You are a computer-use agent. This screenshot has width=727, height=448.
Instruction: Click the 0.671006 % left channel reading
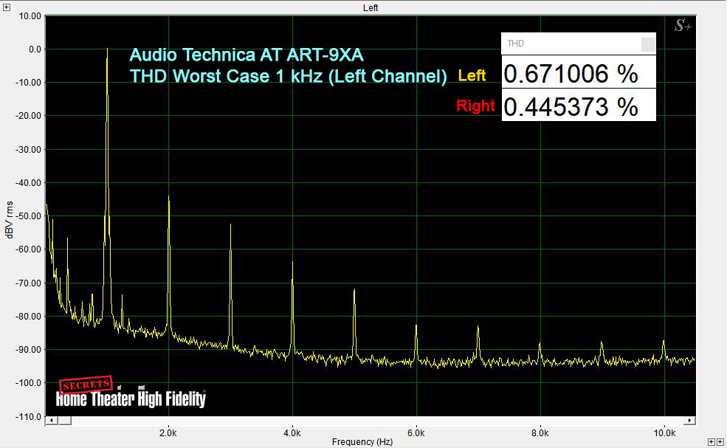(579, 73)
